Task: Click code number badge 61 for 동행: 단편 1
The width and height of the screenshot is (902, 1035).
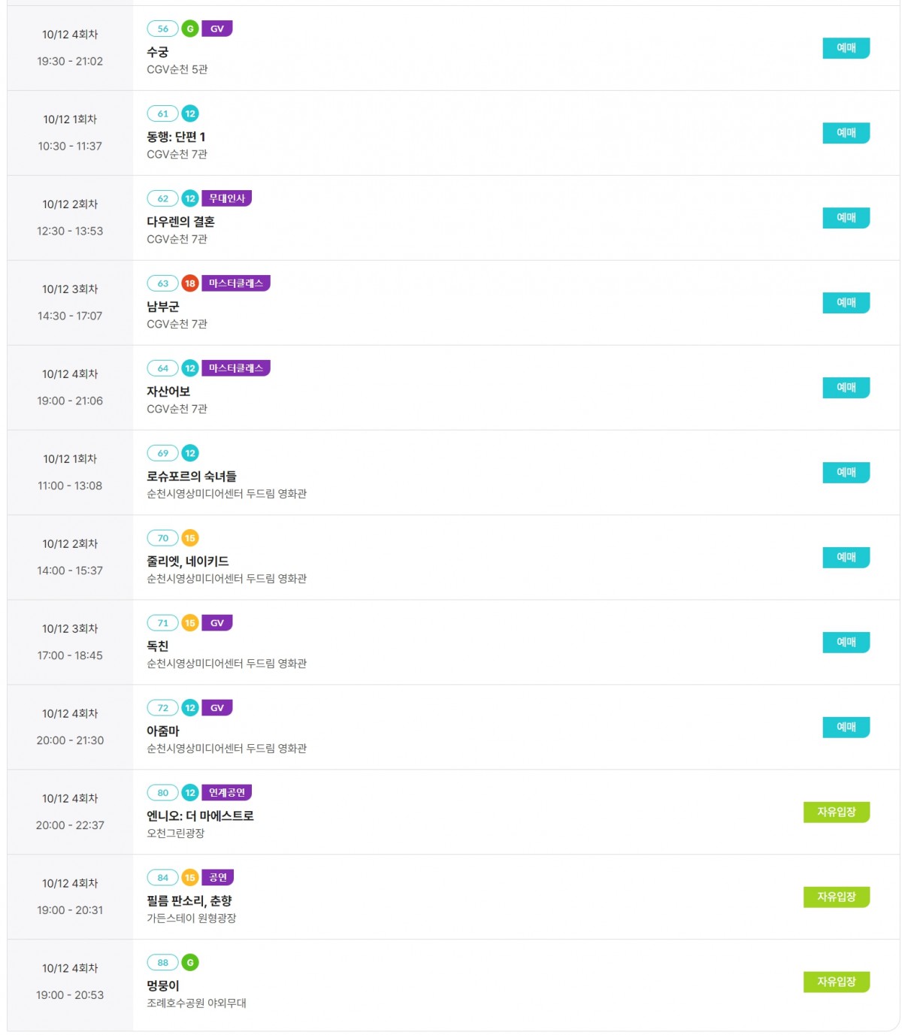Action: coord(163,114)
